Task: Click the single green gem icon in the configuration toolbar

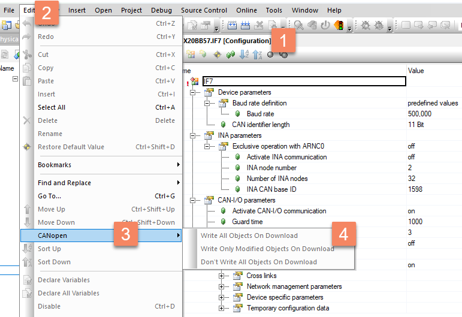Action: click(x=203, y=54)
